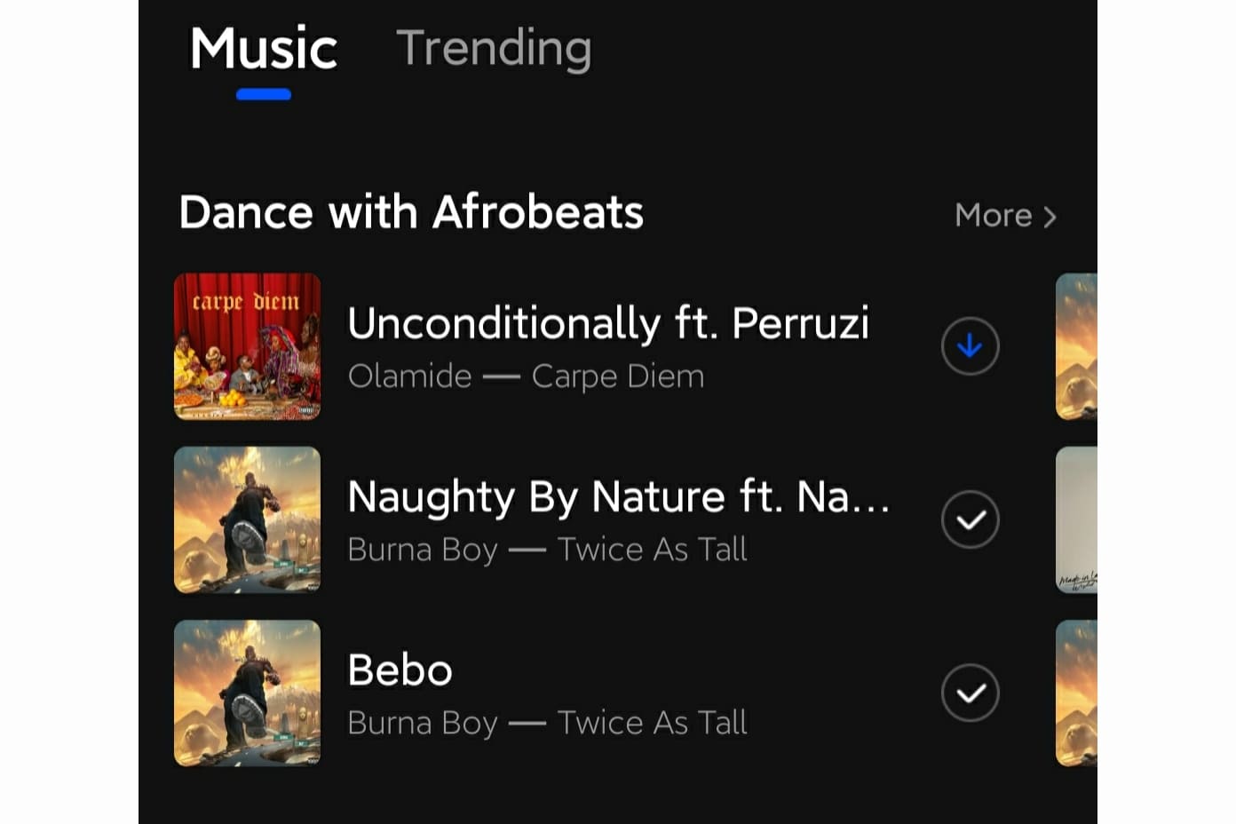Image resolution: width=1236 pixels, height=824 pixels.
Task: Play Unconditionally ft. Perruzi song title
Action: click(x=608, y=323)
